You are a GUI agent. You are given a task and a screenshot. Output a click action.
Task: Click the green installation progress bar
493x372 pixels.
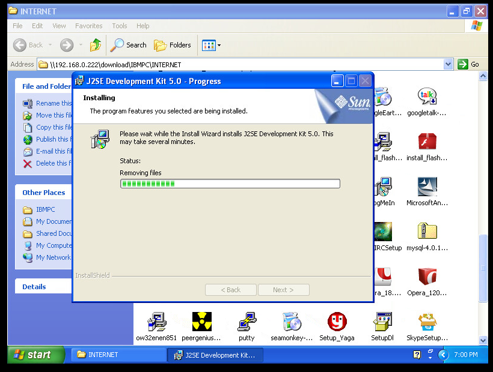point(230,184)
